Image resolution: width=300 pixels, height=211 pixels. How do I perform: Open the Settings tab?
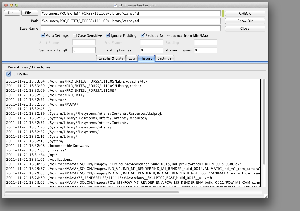(165, 58)
